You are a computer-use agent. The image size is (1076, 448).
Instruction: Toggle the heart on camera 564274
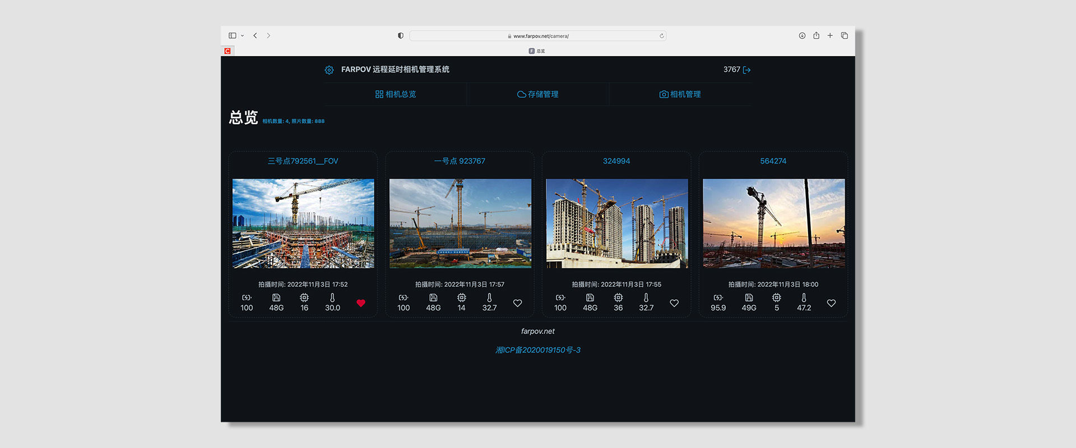click(x=831, y=303)
